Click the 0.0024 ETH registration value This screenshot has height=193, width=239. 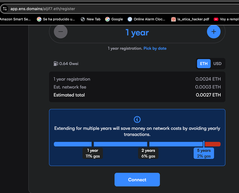(x=208, y=79)
